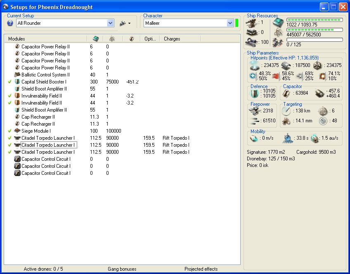Click the volley damage icon beside 61510
The image size is (350, 274).
[254, 121]
